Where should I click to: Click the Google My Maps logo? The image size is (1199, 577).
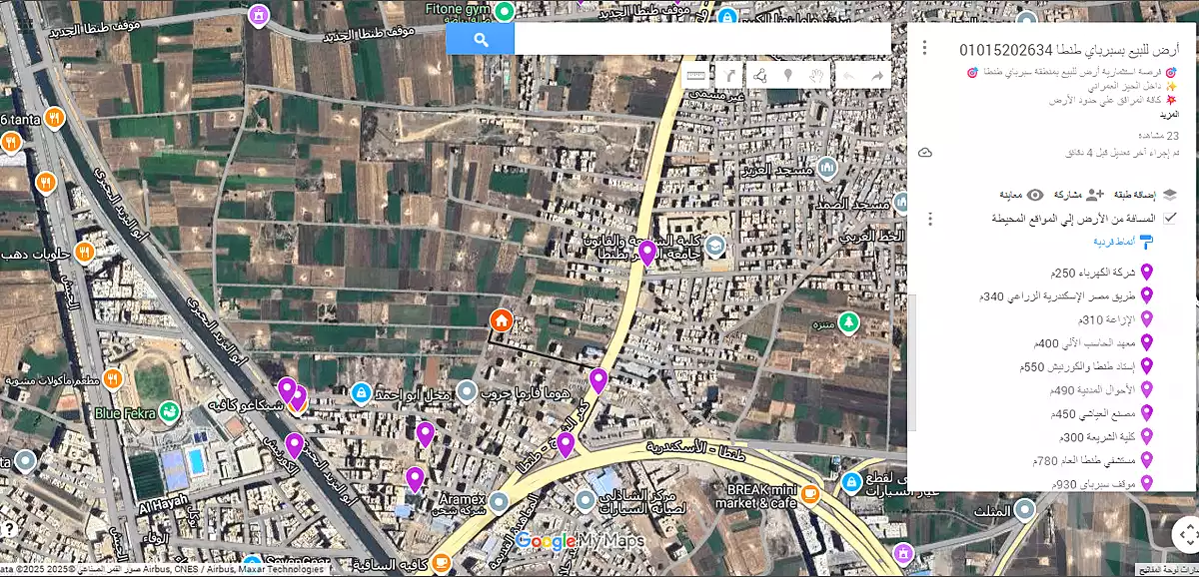[581, 541]
